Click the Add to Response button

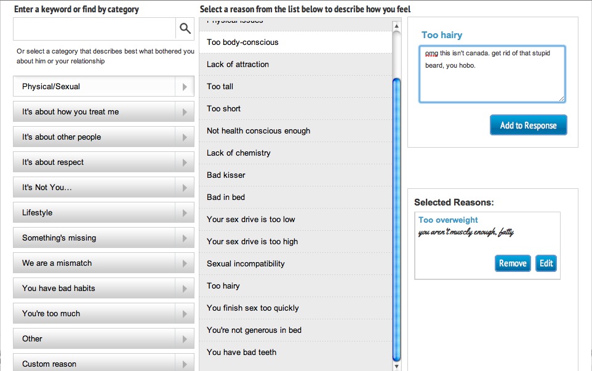(x=528, y=125)
